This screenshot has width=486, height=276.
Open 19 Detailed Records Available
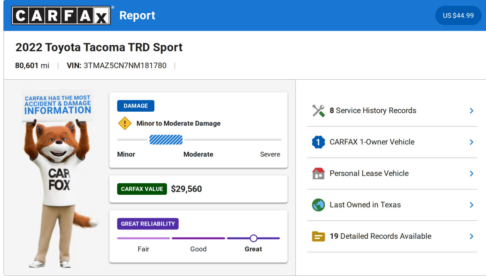[392, 236]
